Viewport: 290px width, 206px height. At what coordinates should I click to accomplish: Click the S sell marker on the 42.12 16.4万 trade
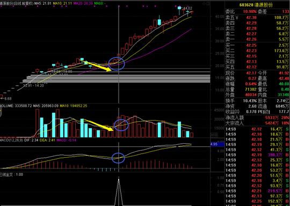[x=288, y=129]
